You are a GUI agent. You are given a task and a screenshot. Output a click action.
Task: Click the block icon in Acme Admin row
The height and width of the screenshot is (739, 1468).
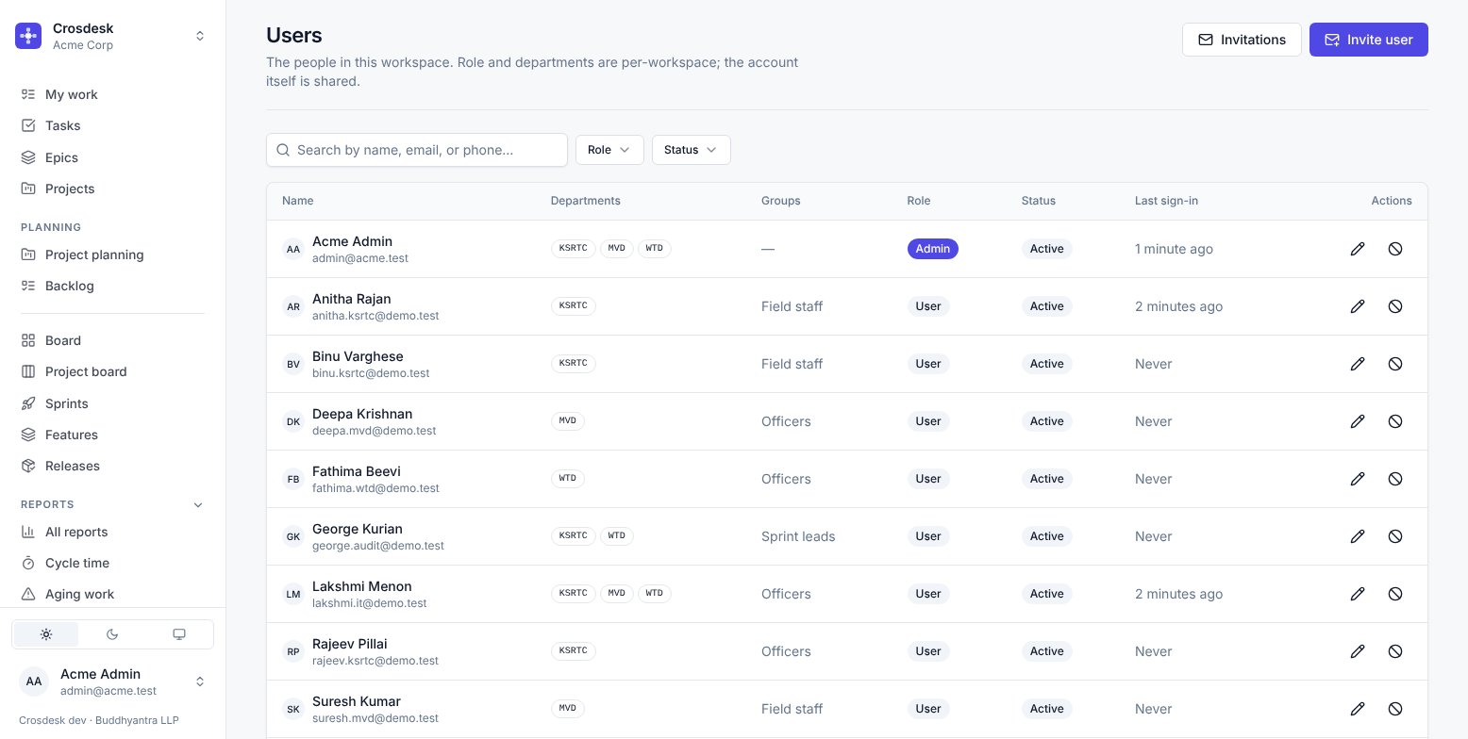tap(1395, 249)
